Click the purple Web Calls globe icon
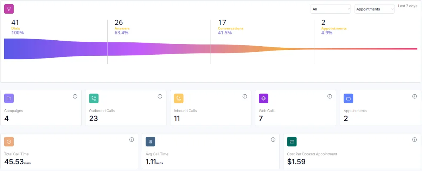This screenshot has height=171, width=422. [264, 98]
